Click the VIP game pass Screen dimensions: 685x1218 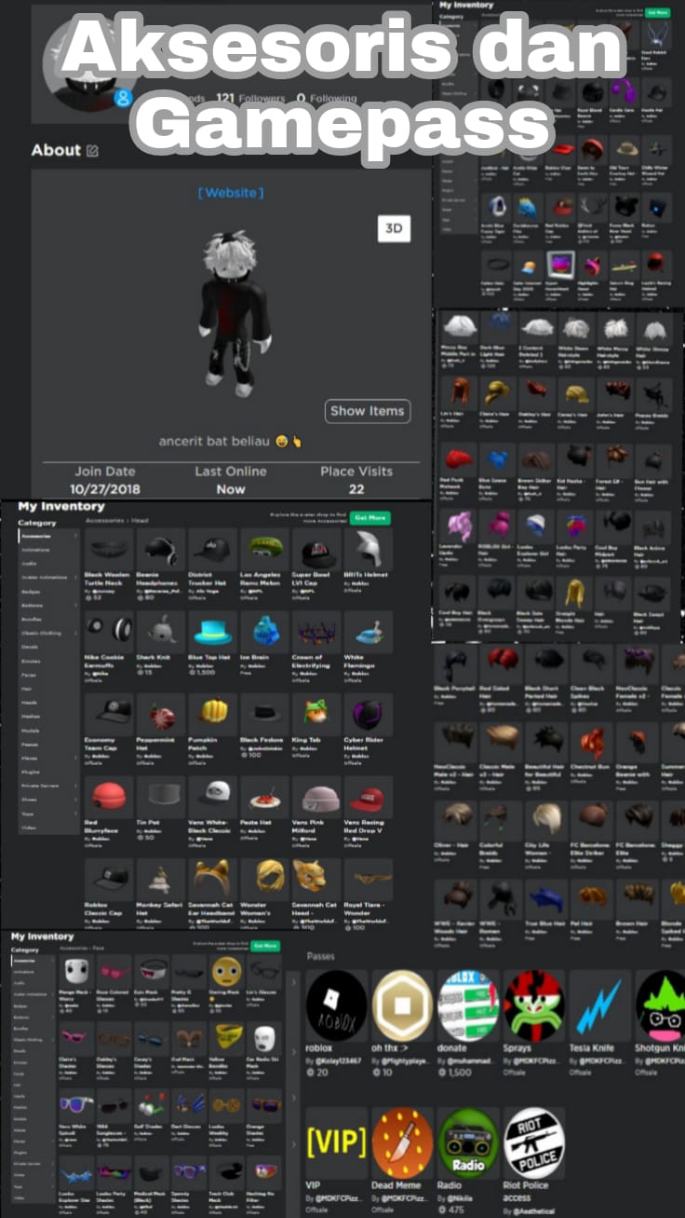click(x=336, y=1143)
